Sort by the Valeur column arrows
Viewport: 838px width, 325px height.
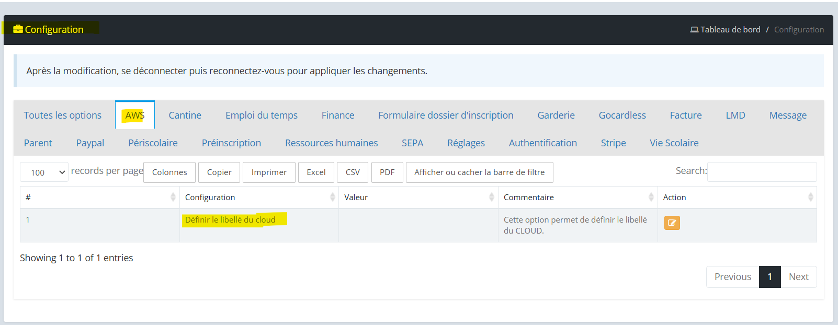[x=492, y=197]
